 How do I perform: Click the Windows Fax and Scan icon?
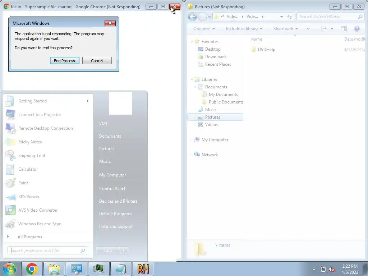10,224
